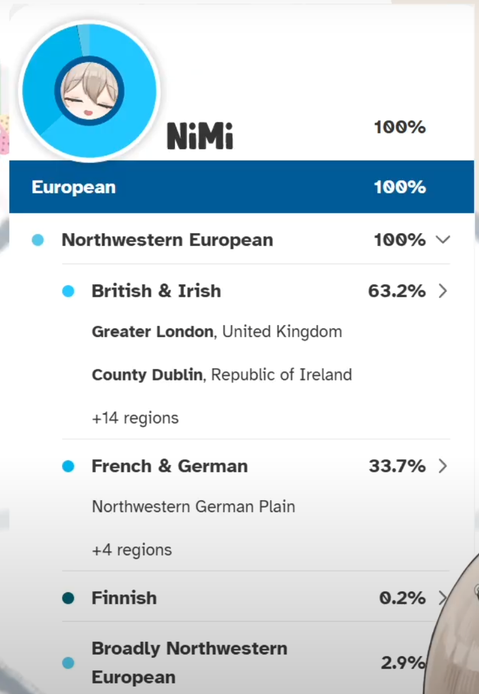
Task: Click the Northwestern German Plain region
Action: 193,507
